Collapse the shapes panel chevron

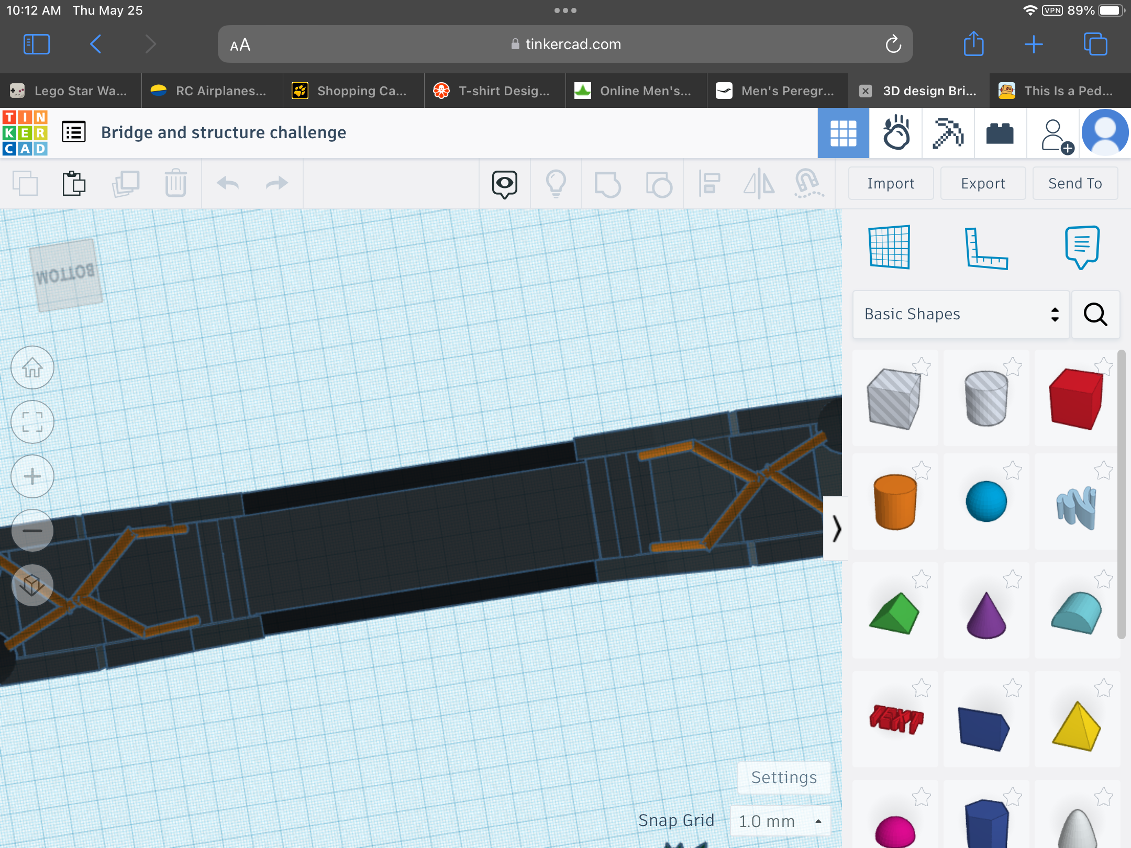(836, 528)
